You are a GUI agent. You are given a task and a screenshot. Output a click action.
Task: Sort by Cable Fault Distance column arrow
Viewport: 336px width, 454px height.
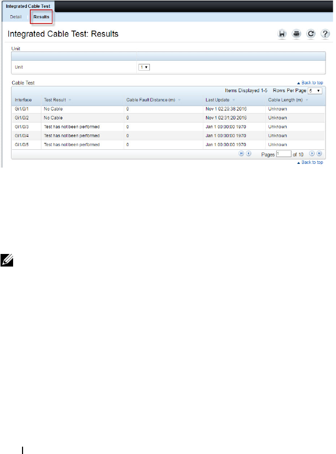[x=179, y=100]
